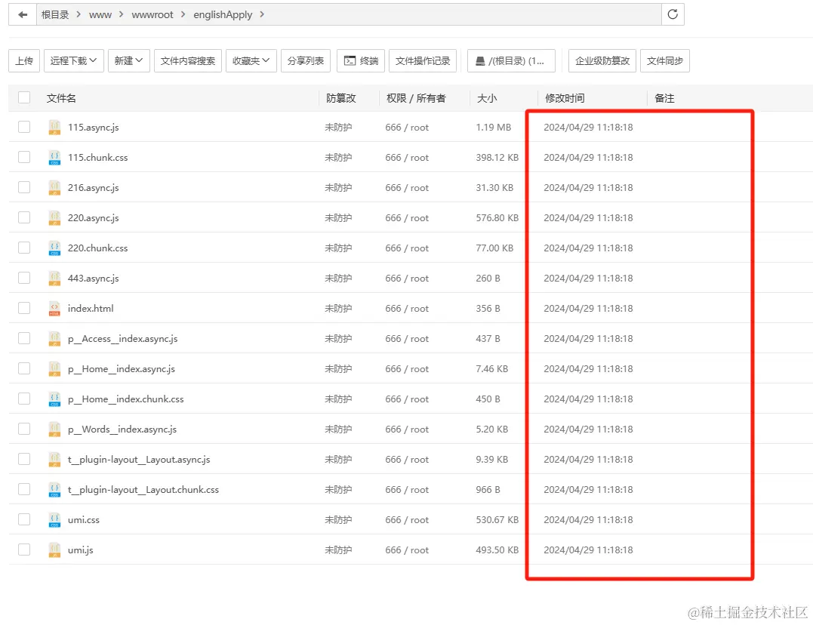
Task: Click the CSS icon of p__Home__index.chunk.css
Action: coord(54,399)
